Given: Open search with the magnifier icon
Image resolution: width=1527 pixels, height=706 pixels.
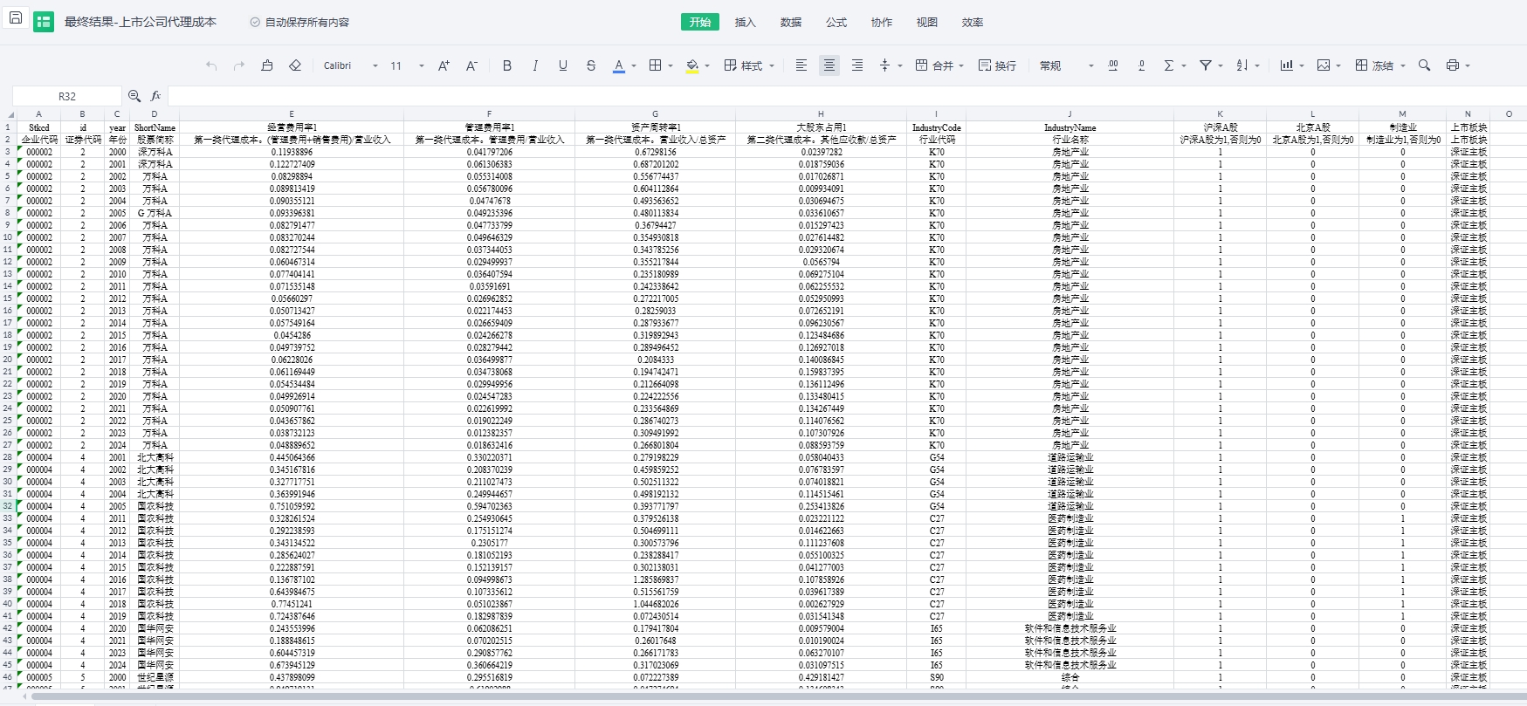Looking at the screenshot, I should point(1425,65).
